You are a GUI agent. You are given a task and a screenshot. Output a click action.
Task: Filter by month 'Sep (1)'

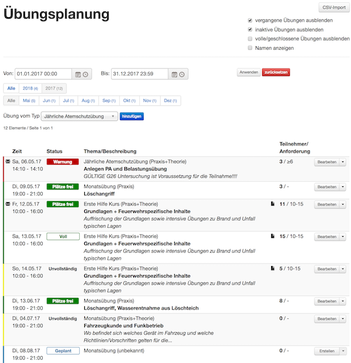[x=109, y=100]
